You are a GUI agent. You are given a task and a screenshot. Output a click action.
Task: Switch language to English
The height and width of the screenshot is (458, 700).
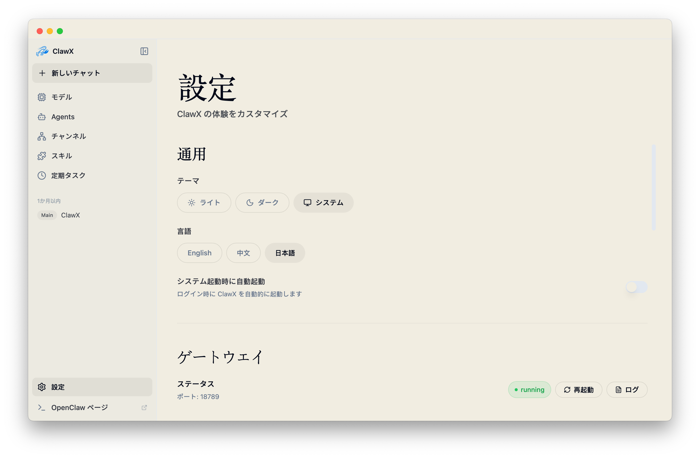click(199, 253)
